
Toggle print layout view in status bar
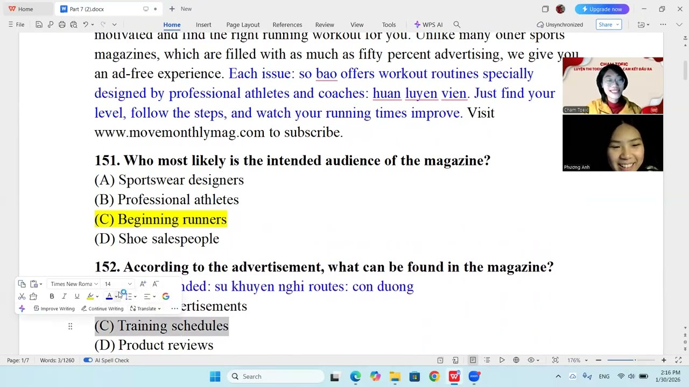(x=473, y=360)
